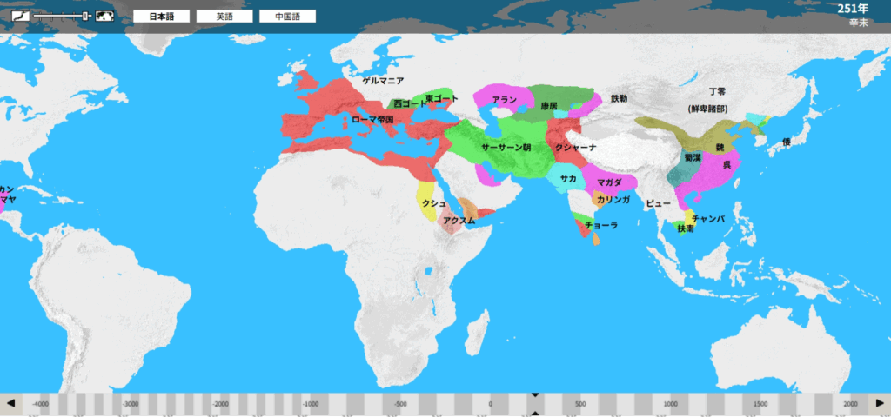The height and width of the screenshot is (417, 891).
Task: Click the 251年 year display
Action: 852,9
